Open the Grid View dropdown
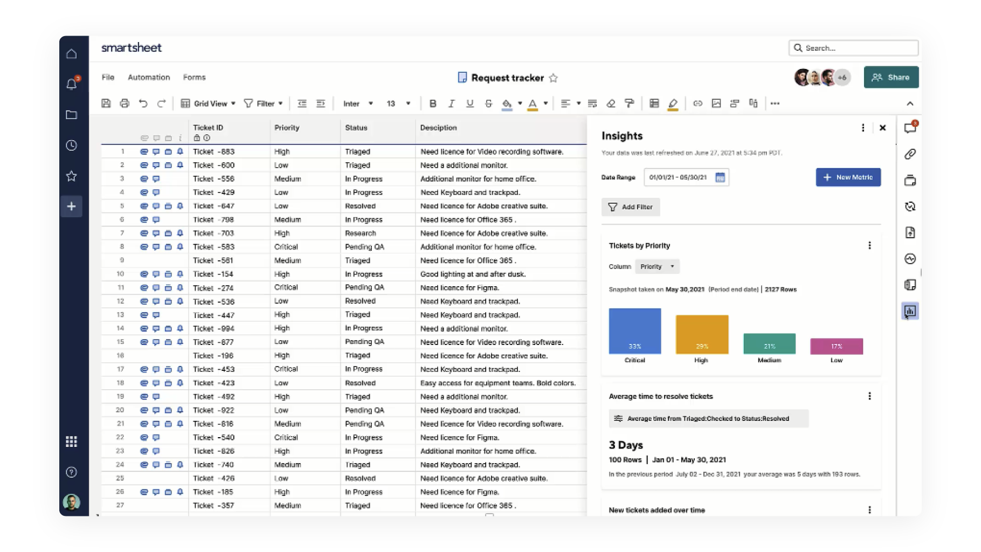This screenshot has width=981, height=552. pyautogui.click(x=208, y=103)
